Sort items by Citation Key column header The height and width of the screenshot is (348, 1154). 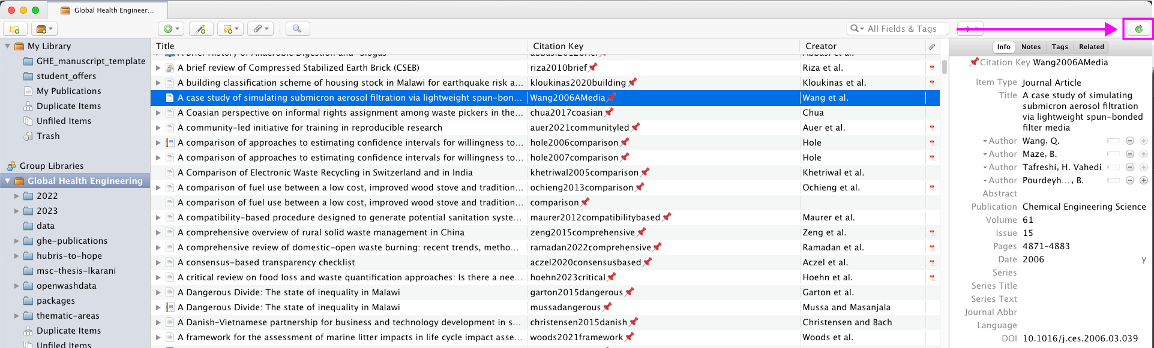pos(558,46)
